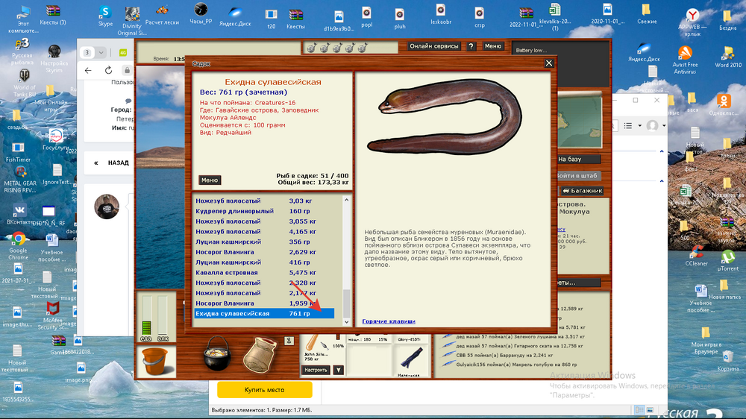The height and width of the screenshot is (419, 746).
Task: Select the Ехидна сулавесийская 761 гр row
Action: coord(265,314)
